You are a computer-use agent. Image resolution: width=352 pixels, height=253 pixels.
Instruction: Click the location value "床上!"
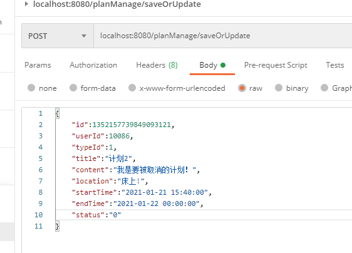tap(131, 181)
